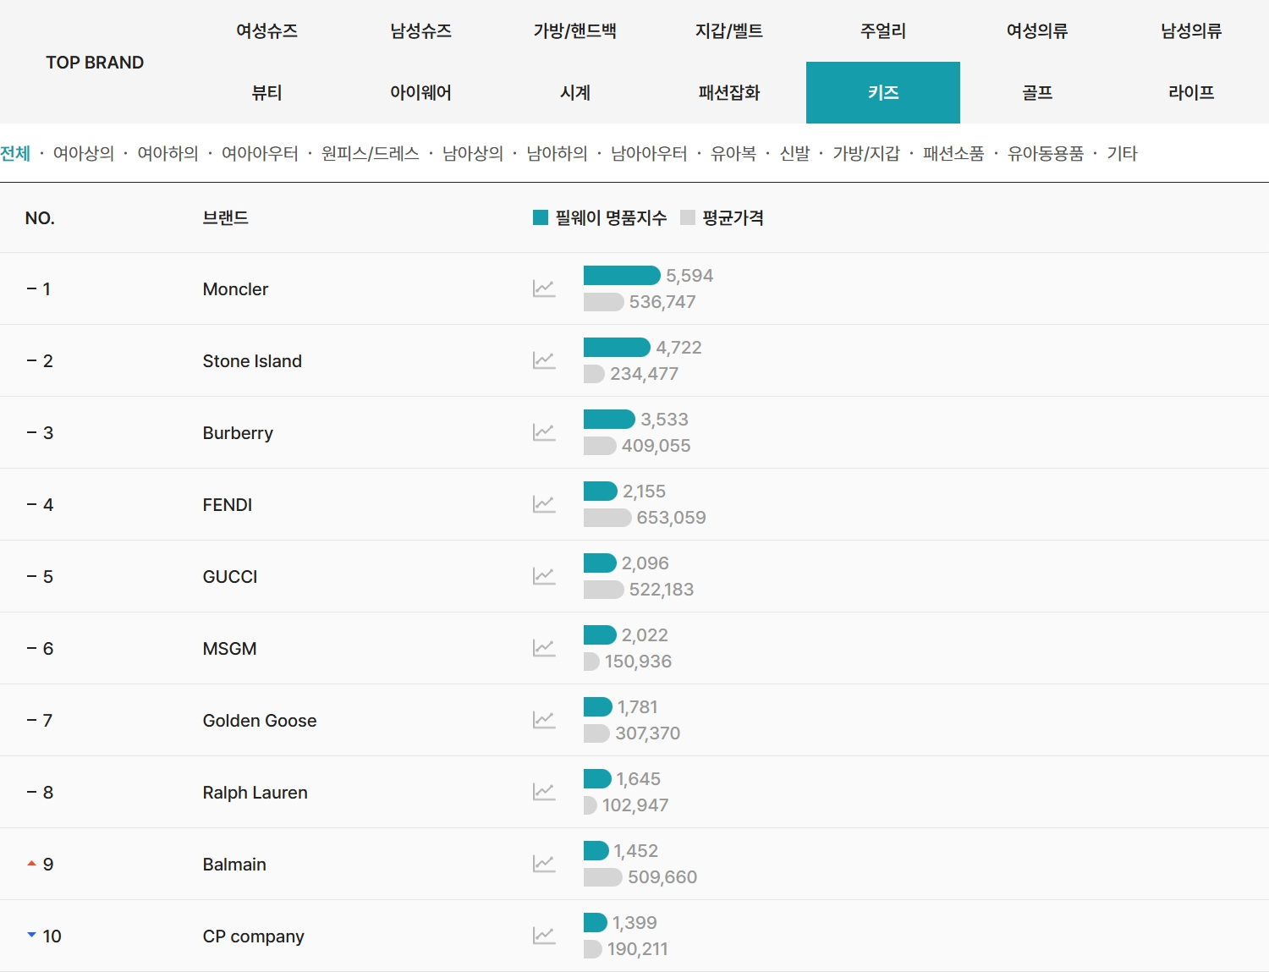Filter by 남아하의 subcategory

tap(557, 153)
